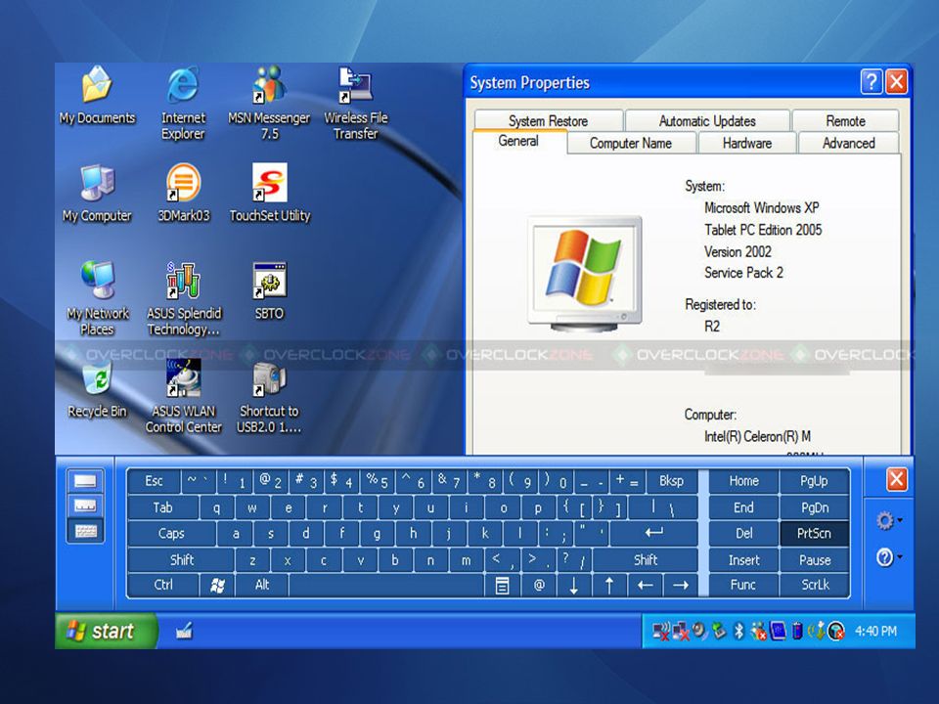The image size is (939, 704).
Task: Click the Safely Remove Hardware tray icon
Action: pyautogui.click(x=719, y=631)
